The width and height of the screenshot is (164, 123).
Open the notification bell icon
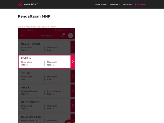pos(63,35)
